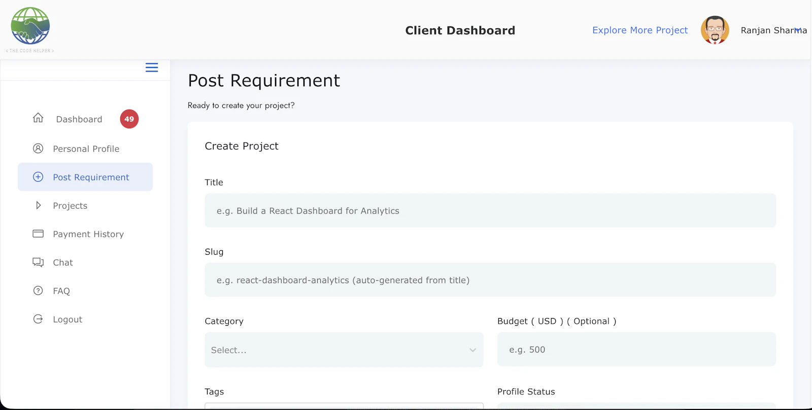Click Ranjan Sharma's avatar picture
812x410 pixels.
[x=715, y=30]
